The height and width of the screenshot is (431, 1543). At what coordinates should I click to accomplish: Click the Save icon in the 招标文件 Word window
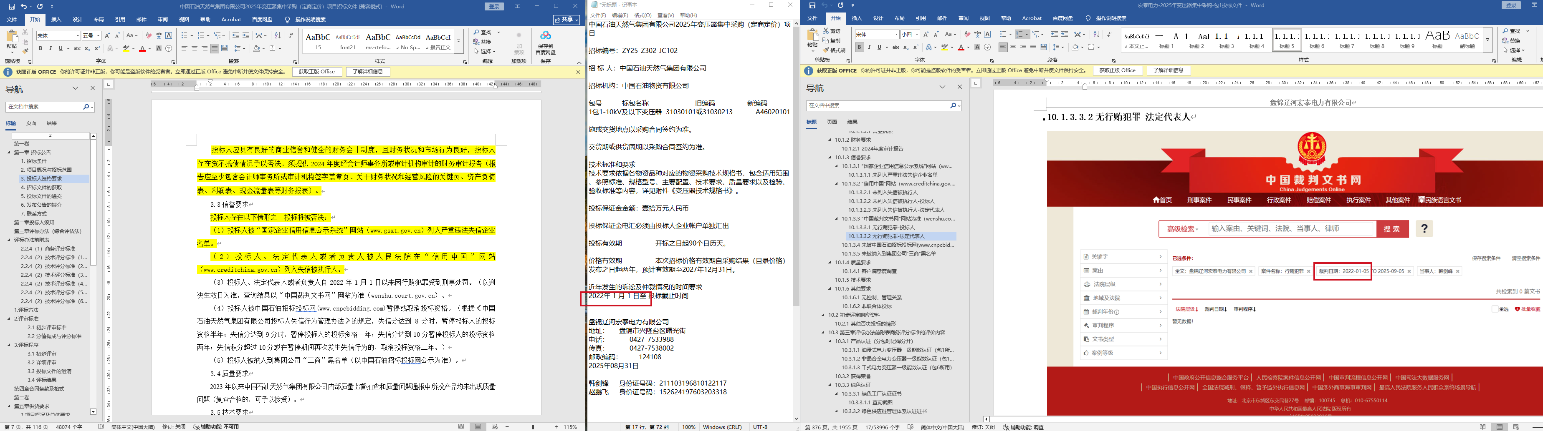point(12,7)
